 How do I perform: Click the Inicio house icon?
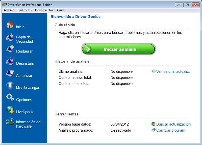point(10,25)
